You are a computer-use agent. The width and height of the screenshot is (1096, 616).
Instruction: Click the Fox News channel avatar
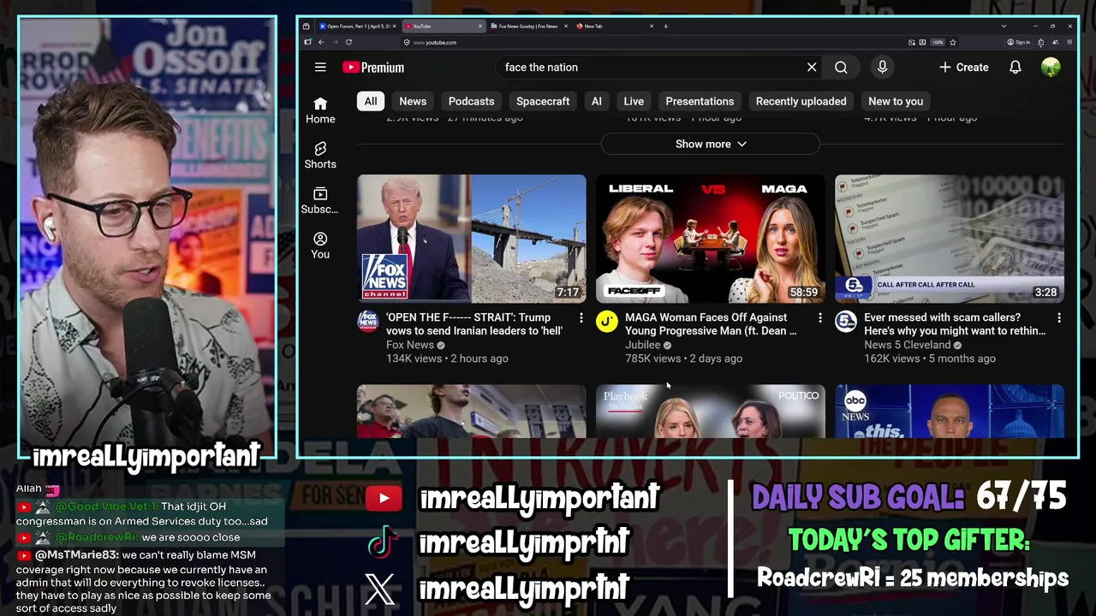point(368,322)
